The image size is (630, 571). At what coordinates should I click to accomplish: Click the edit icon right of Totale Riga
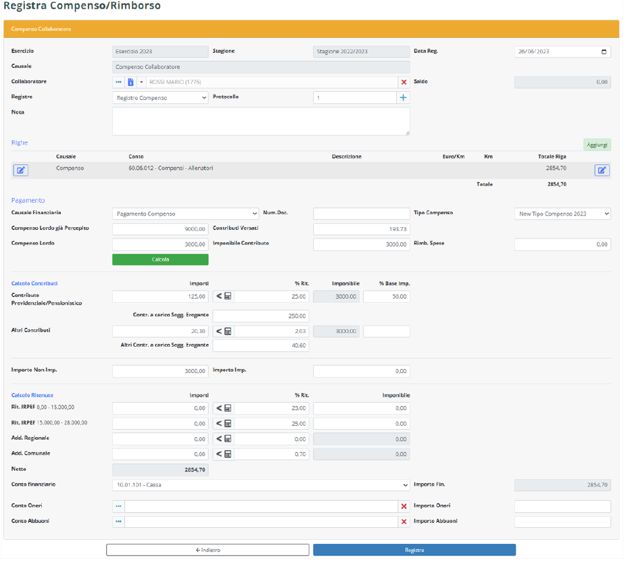click(x=602, y=170)
